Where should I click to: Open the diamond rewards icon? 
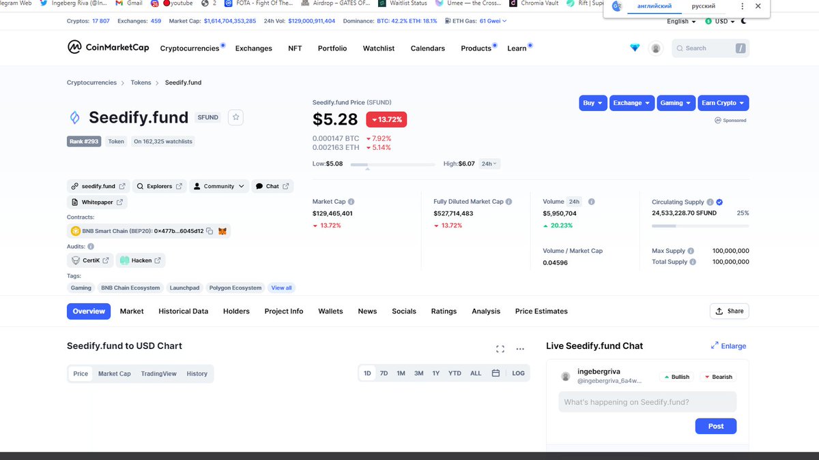[x=635, y=48]
